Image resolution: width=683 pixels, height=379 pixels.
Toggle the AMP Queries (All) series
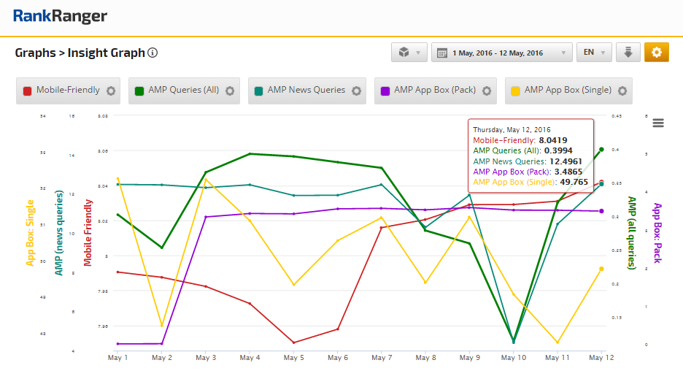click(x=183, y=91)
